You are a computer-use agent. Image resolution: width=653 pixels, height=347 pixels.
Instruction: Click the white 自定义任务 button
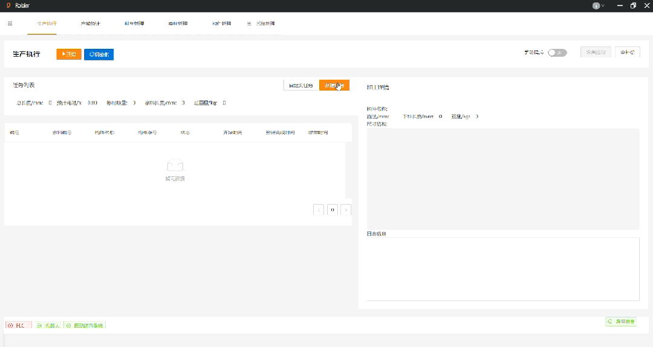301,85
